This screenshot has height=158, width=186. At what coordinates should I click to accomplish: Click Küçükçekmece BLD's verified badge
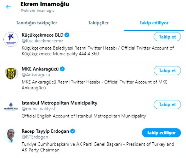67,35
